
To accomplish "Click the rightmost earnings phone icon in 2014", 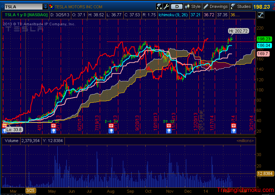I will pos(233,125).
